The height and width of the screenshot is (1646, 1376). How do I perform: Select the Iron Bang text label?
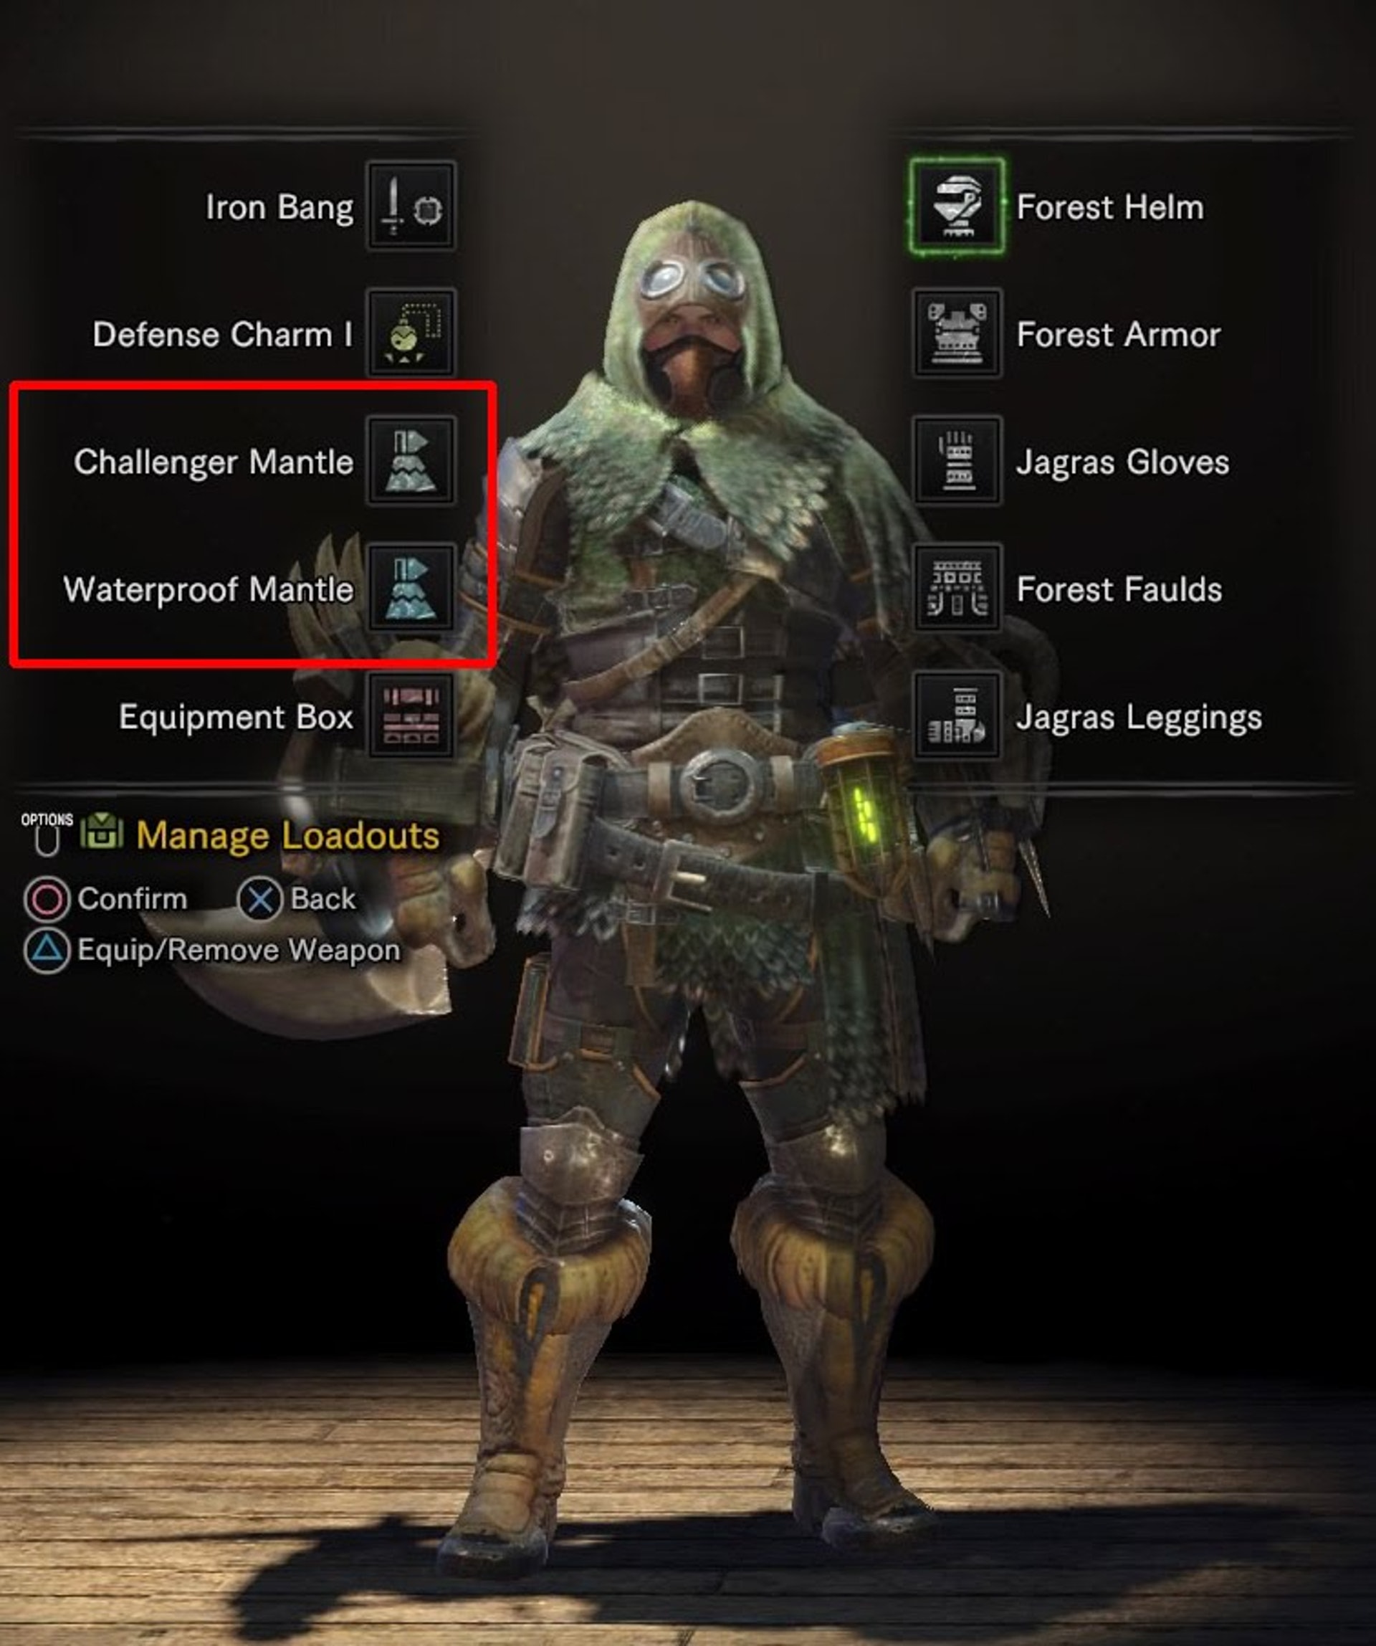[x=279, y=208]
